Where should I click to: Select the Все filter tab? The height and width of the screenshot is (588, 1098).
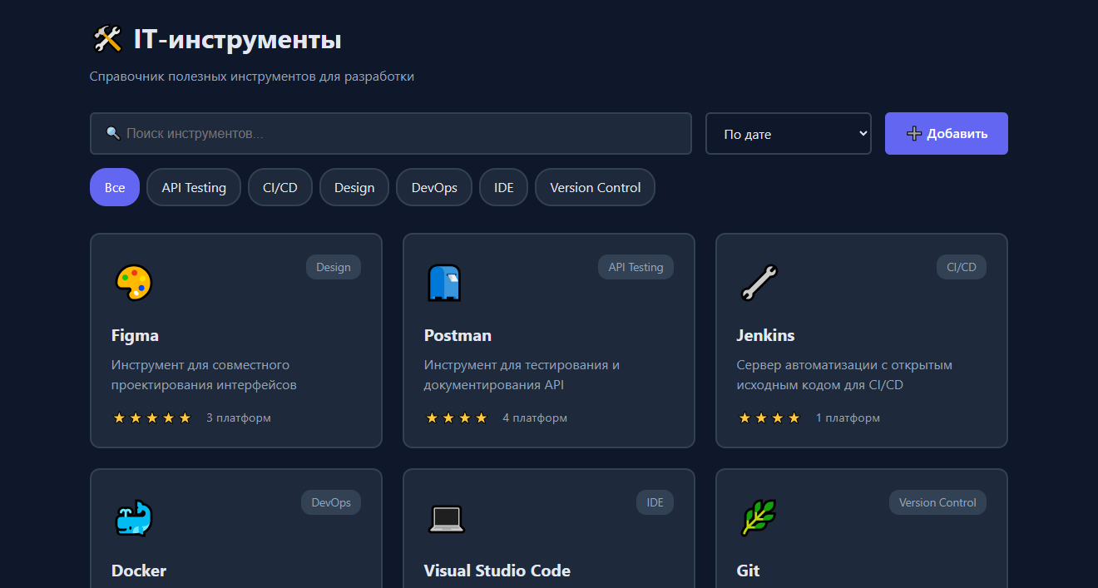pyautogui.click(x=114, y=187)
